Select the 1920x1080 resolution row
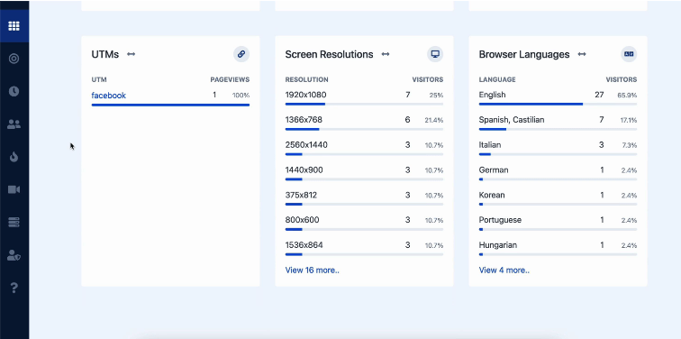This screenshot has width=681, height=339. coord(364,97)
